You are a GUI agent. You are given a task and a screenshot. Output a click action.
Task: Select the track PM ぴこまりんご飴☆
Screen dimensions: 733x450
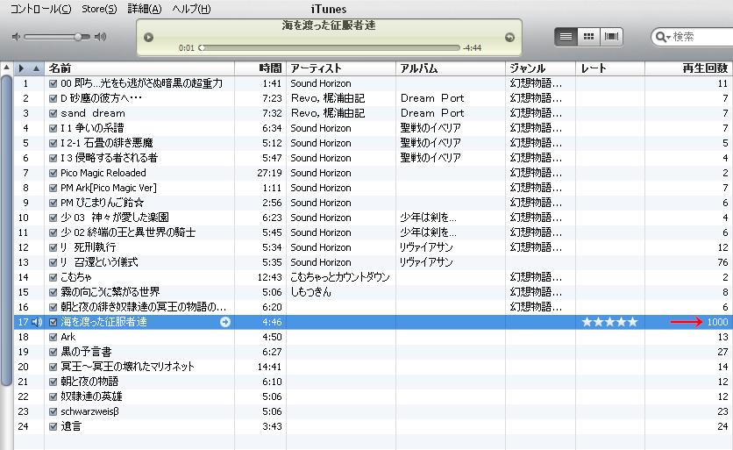coord(102,203)
